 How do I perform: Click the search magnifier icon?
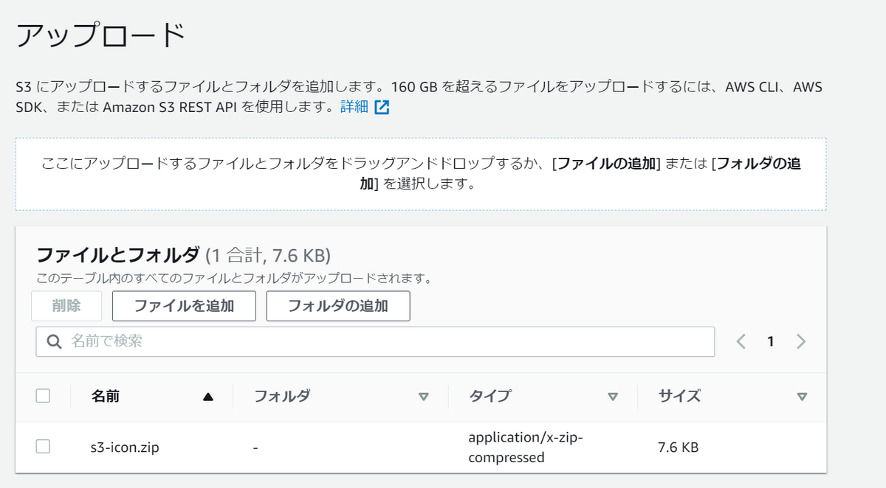click(x=54, y=341)
